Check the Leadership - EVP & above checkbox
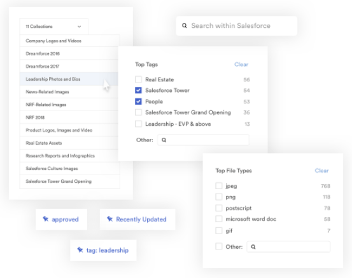The height and width of the screenshot is (278, 352). tap(139, 124)
